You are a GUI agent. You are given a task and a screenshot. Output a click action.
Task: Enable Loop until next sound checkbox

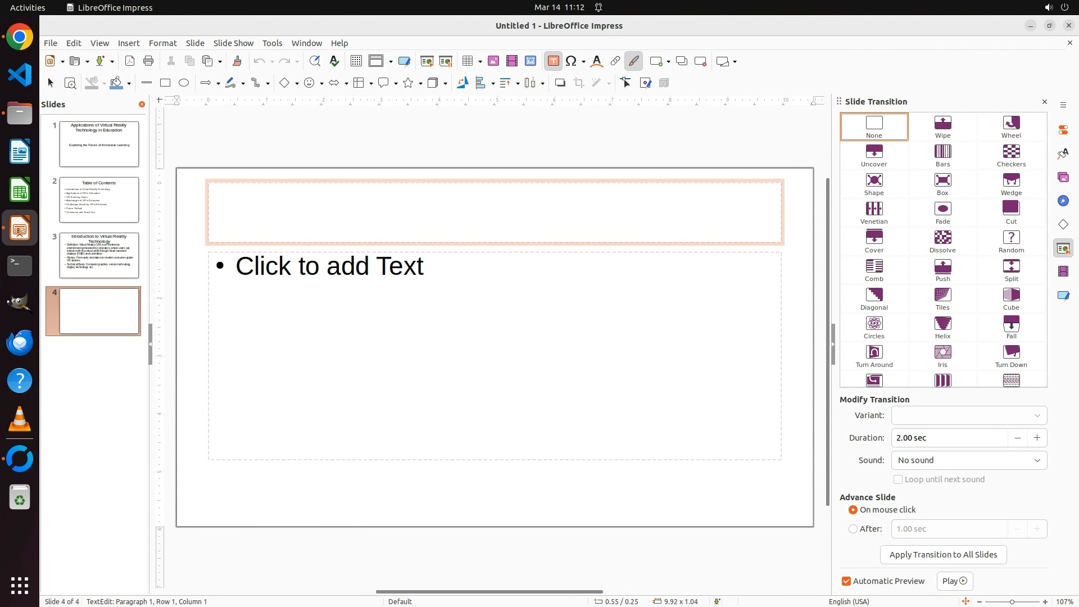point(898,479)
